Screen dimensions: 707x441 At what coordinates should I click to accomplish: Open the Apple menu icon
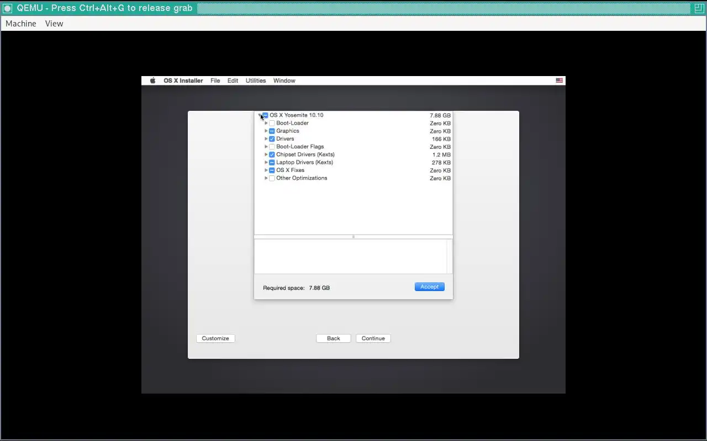153,80
